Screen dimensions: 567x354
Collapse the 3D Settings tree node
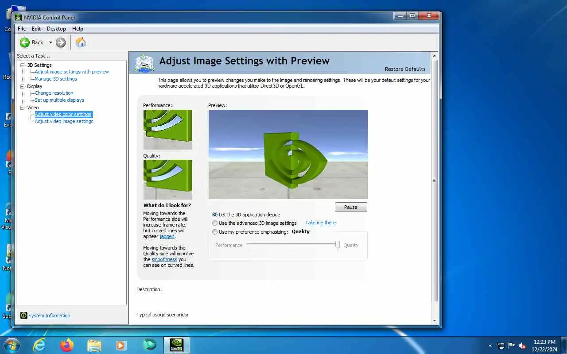coord(23,65)
